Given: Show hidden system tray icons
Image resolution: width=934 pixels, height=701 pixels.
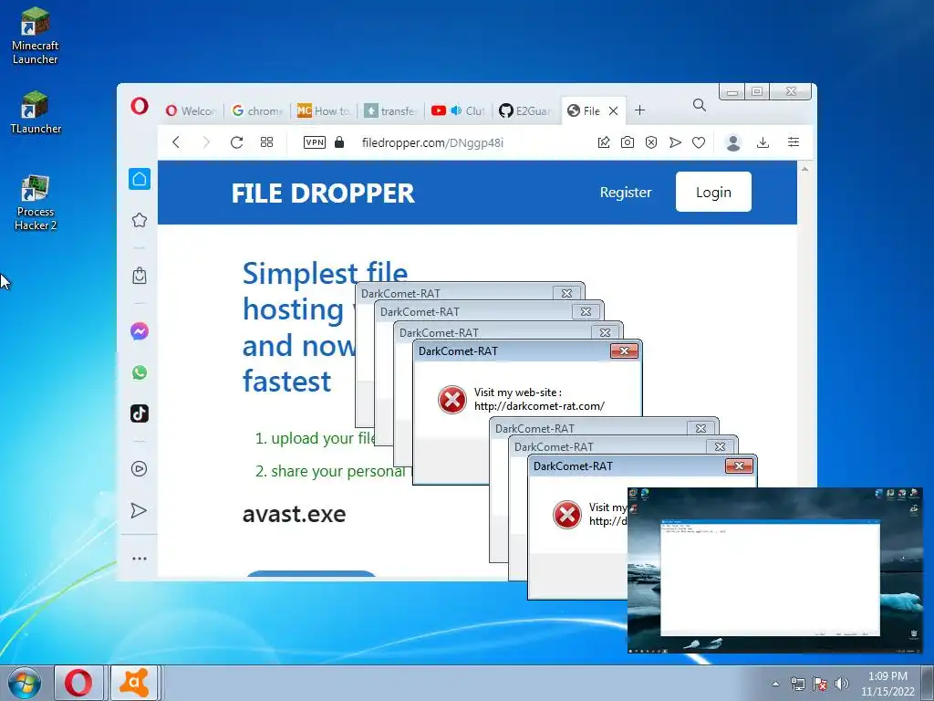Looking at the screenshot, I should tap(775, 684).
